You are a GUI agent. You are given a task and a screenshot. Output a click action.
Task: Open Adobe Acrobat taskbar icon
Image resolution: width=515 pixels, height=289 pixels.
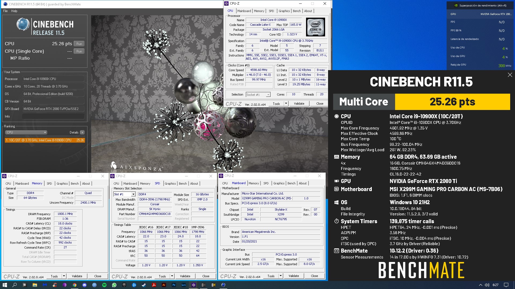pyautogui.click(x=154, y=285)
